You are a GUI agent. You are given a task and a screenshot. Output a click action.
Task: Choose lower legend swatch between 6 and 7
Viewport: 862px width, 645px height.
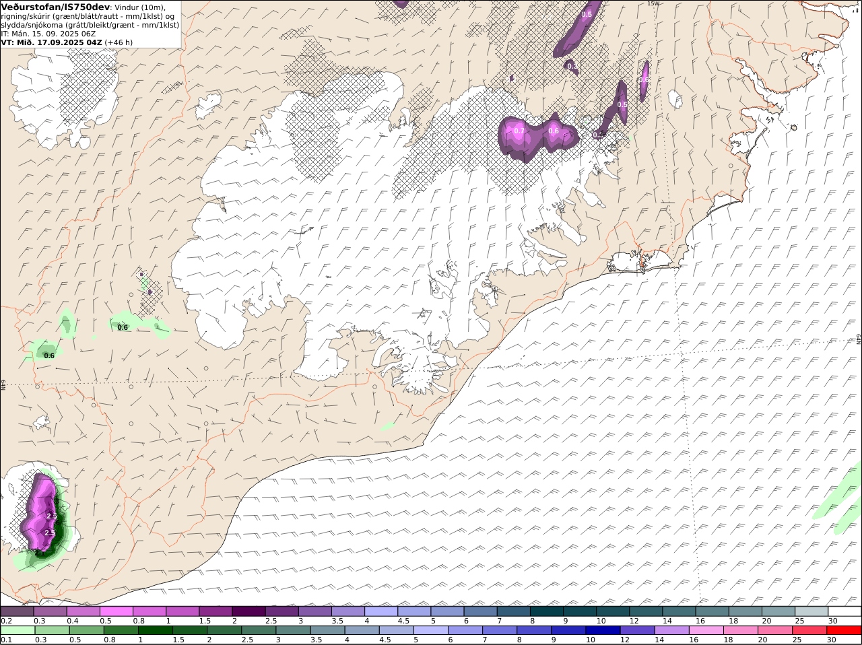point(464,631)
